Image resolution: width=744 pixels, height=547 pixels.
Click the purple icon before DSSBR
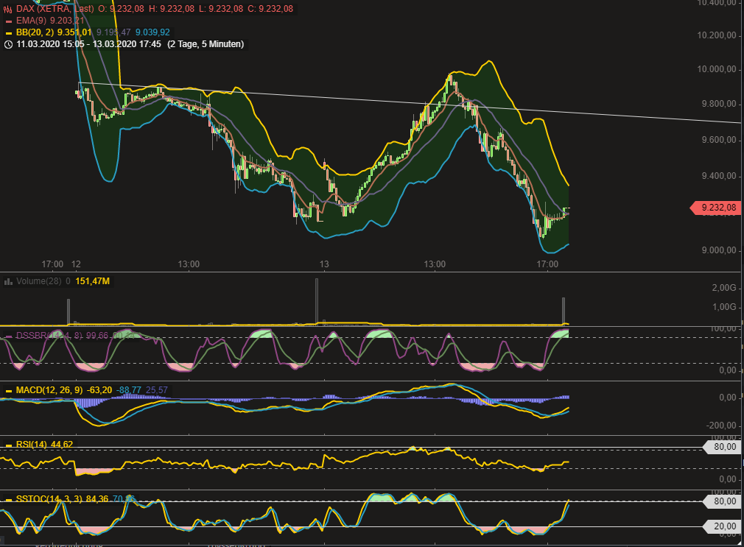click(8, 336)
